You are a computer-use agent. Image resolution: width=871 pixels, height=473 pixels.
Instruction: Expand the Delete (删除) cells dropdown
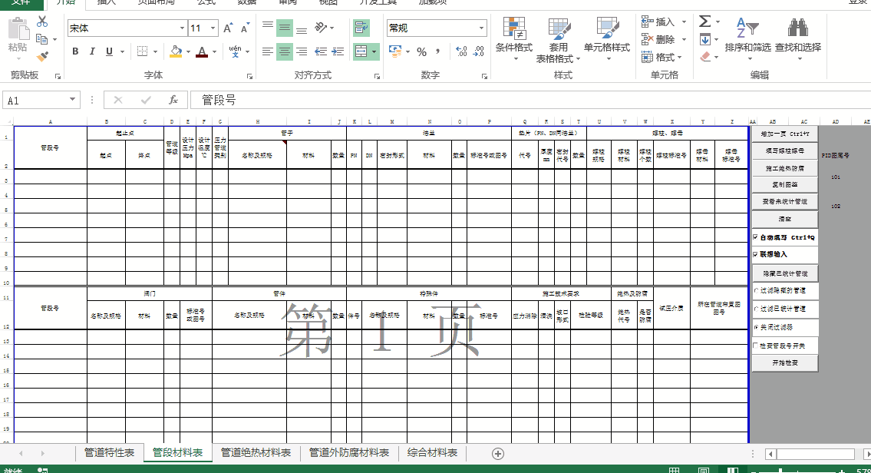(x=684, y=39)
